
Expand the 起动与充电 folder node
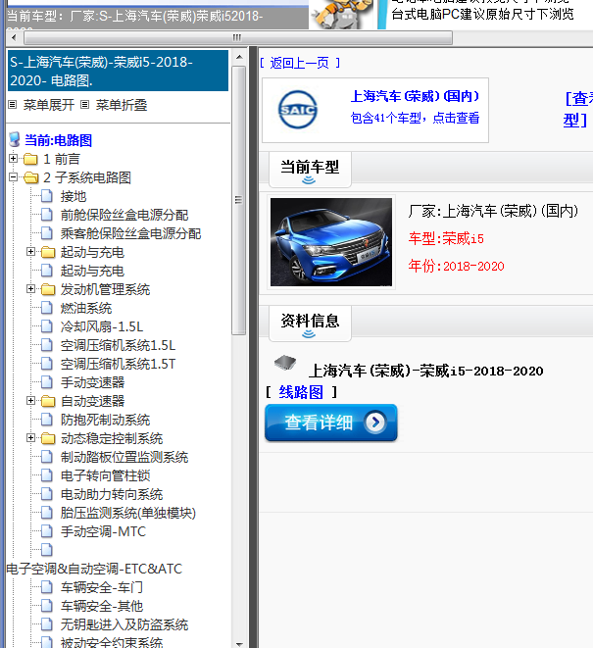pyautogui.click(x=30, y=252)
